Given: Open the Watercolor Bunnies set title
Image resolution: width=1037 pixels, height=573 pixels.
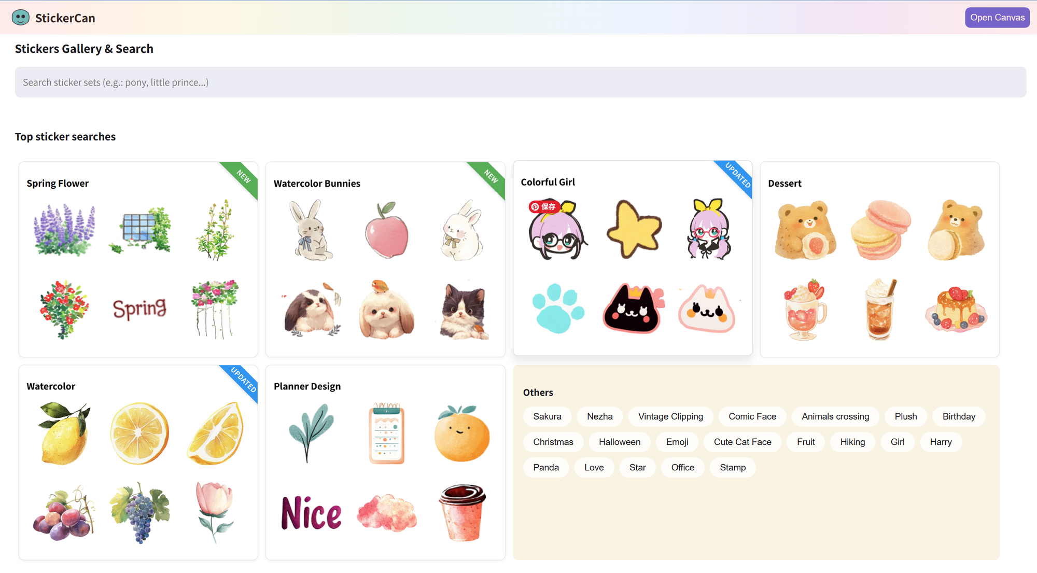Looking at the screenshot, I should pyautogui.click(x=317, y=184).
